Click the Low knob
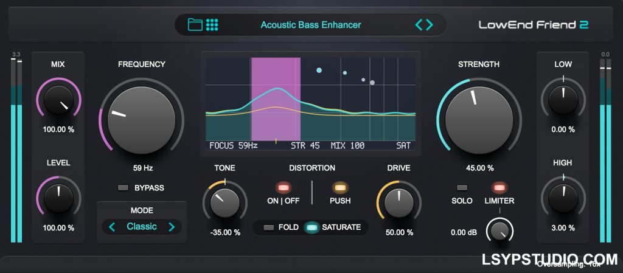Image resolution: width=623 pixels, height=273 pixels. (x=563, y=100)
